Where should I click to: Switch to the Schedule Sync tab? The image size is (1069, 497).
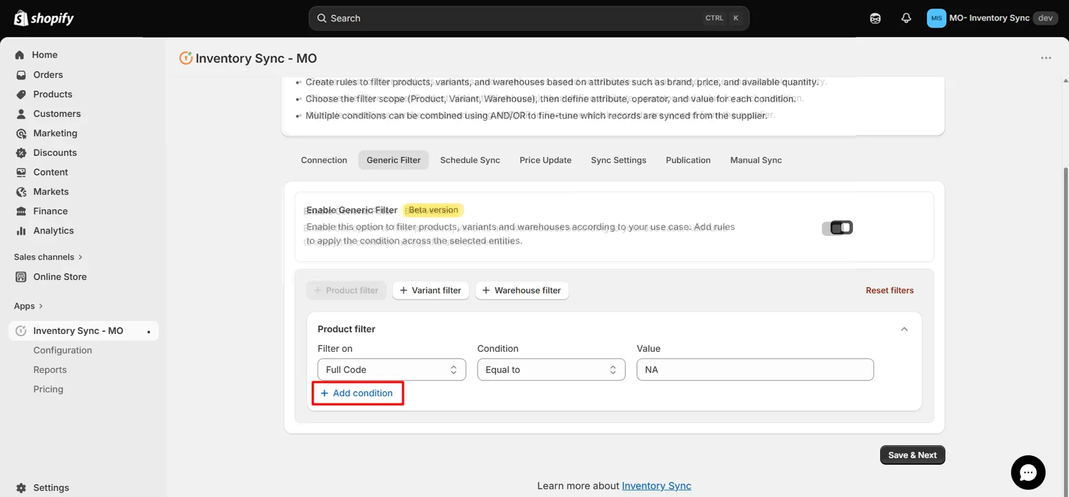tap(470, 160)
